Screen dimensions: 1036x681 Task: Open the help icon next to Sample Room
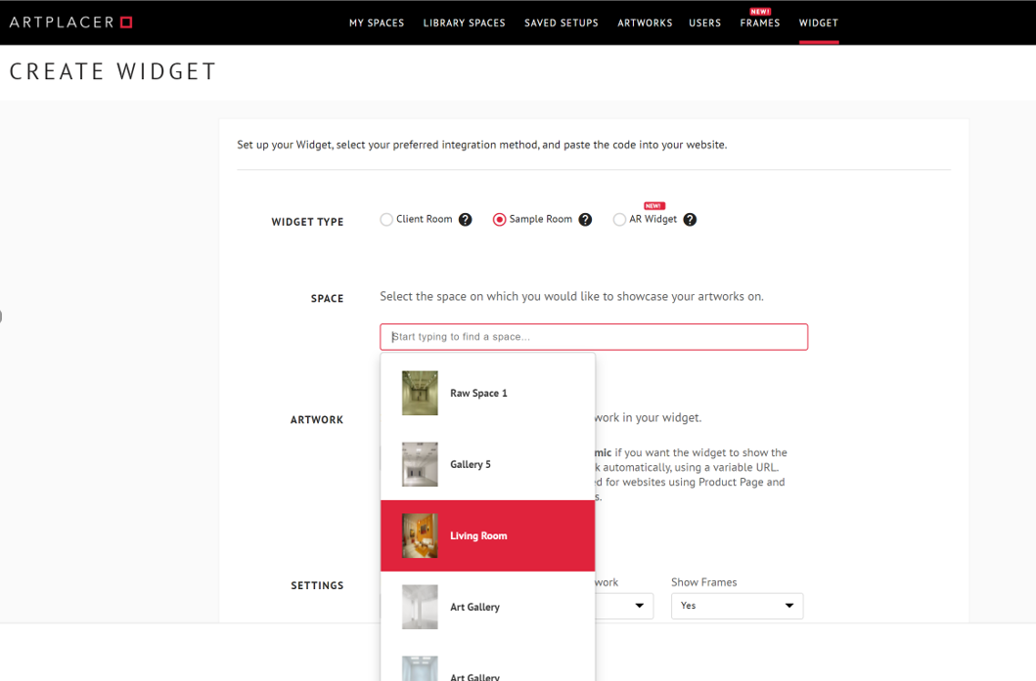pos(585,220)
